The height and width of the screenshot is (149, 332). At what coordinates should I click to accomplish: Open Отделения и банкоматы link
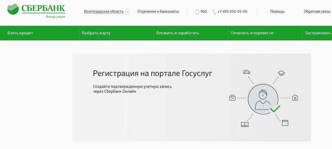(158, 12)
